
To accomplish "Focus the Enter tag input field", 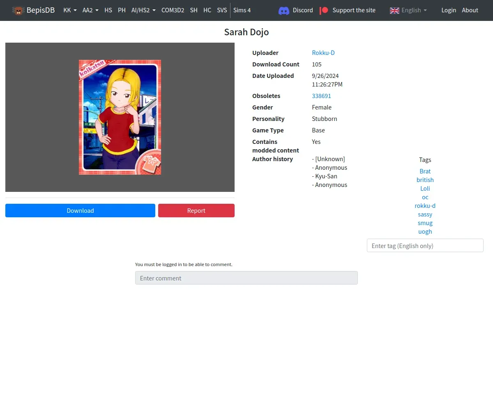I will click(425, 246).
